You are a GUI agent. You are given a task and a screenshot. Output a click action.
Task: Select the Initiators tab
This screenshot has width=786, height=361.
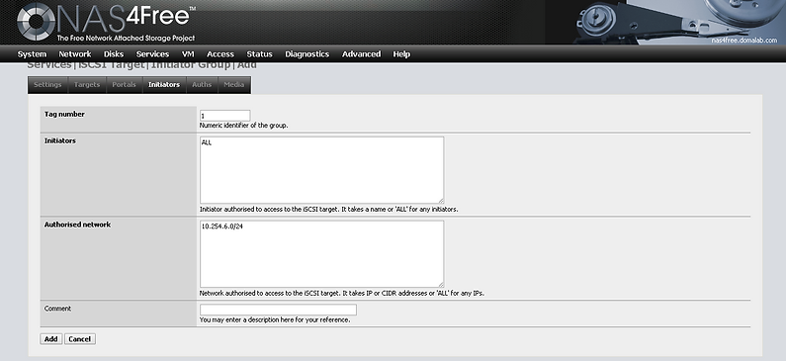tap(164, 85)
